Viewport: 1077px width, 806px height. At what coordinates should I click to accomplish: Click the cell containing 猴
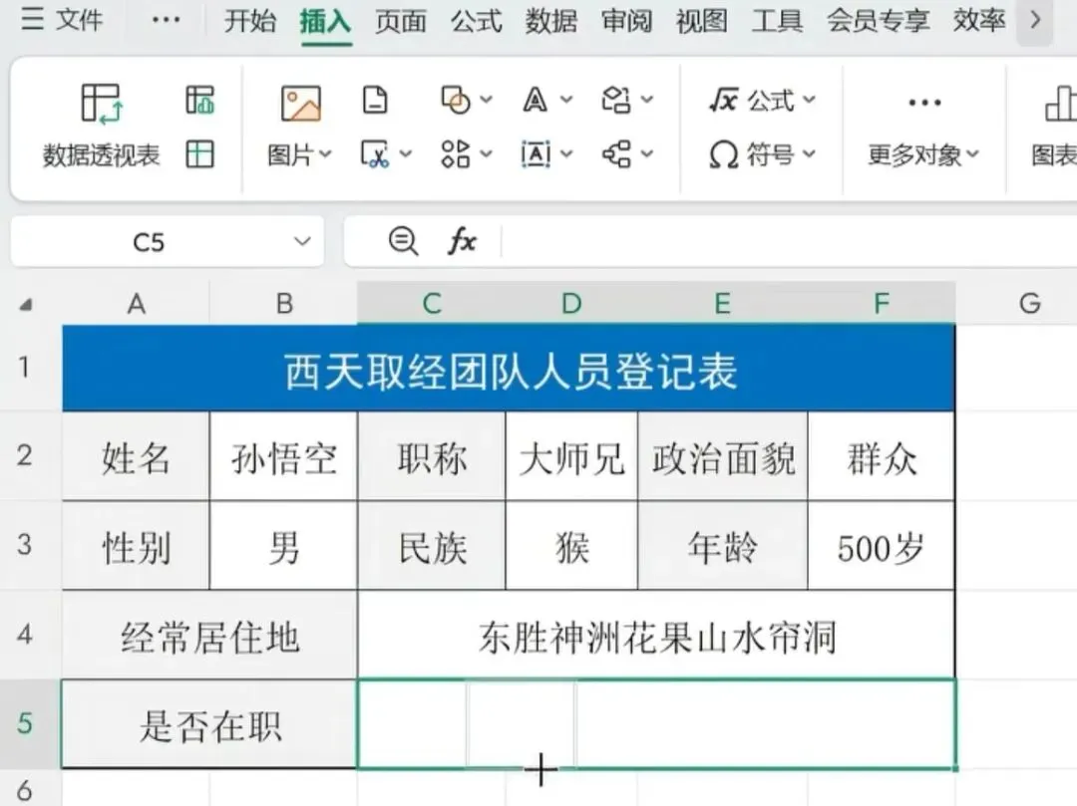point(571,545)
